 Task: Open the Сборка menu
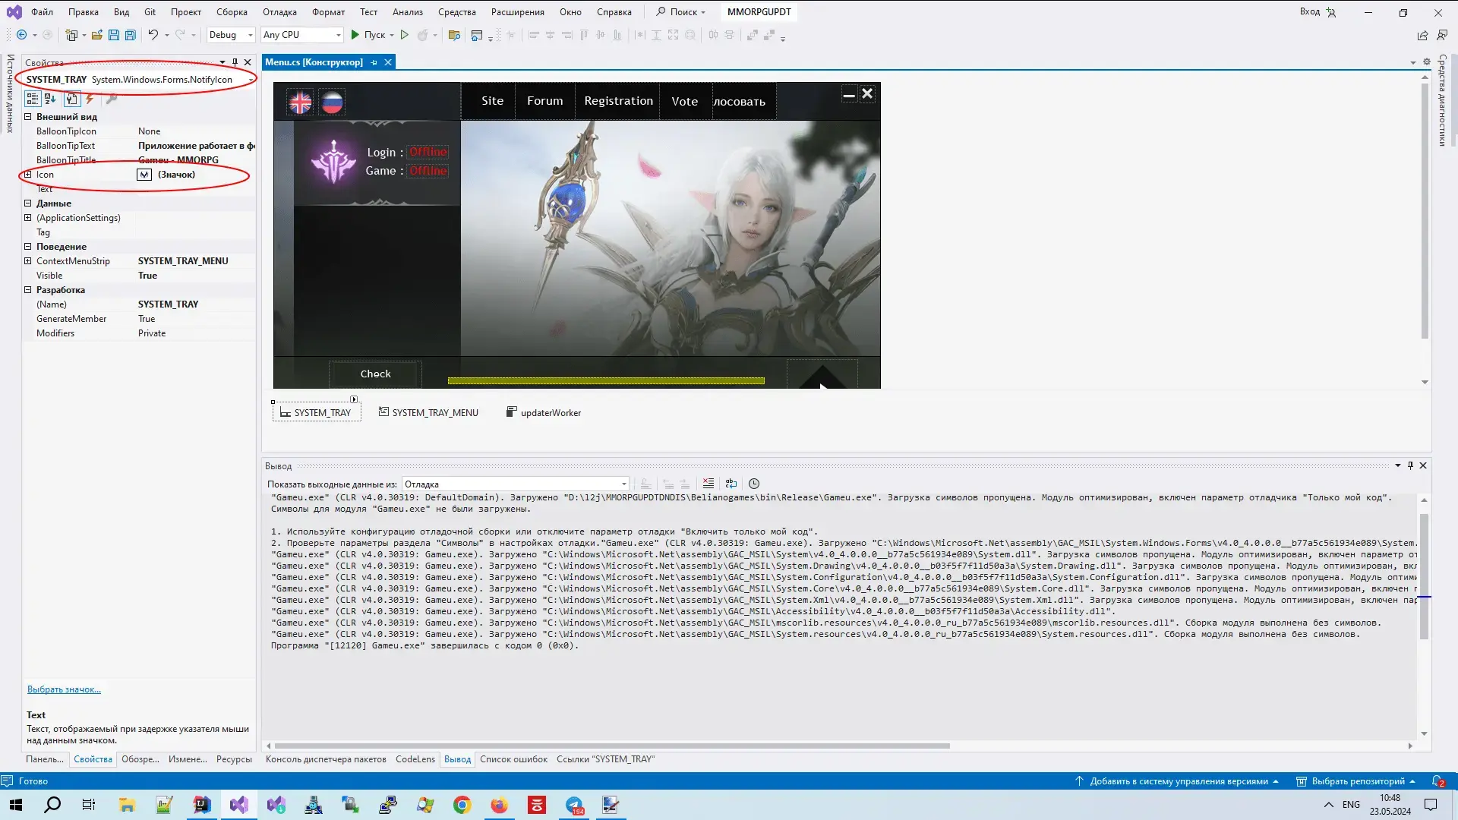[232, 12]
